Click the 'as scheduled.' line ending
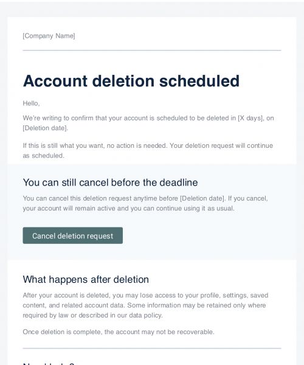The width and height of the screenshot is (304, 365). pos(44,156)
